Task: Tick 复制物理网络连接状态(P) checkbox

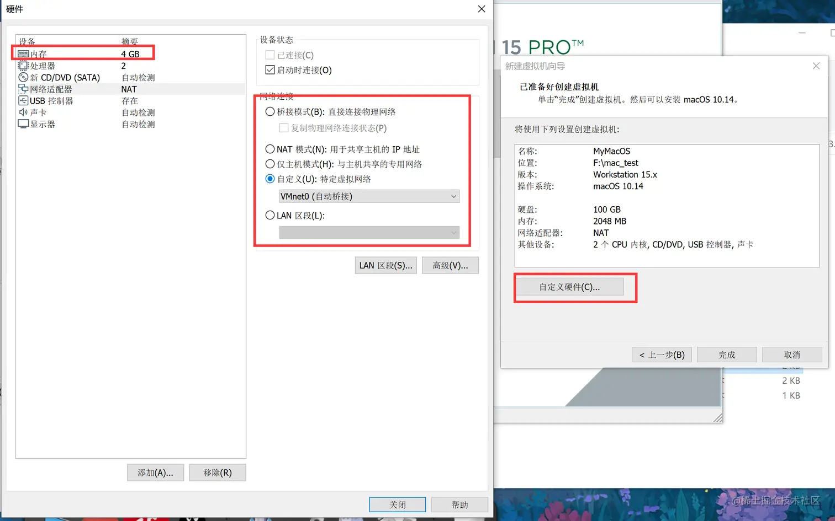Action: pyautogui.click(x=284, y=128)
